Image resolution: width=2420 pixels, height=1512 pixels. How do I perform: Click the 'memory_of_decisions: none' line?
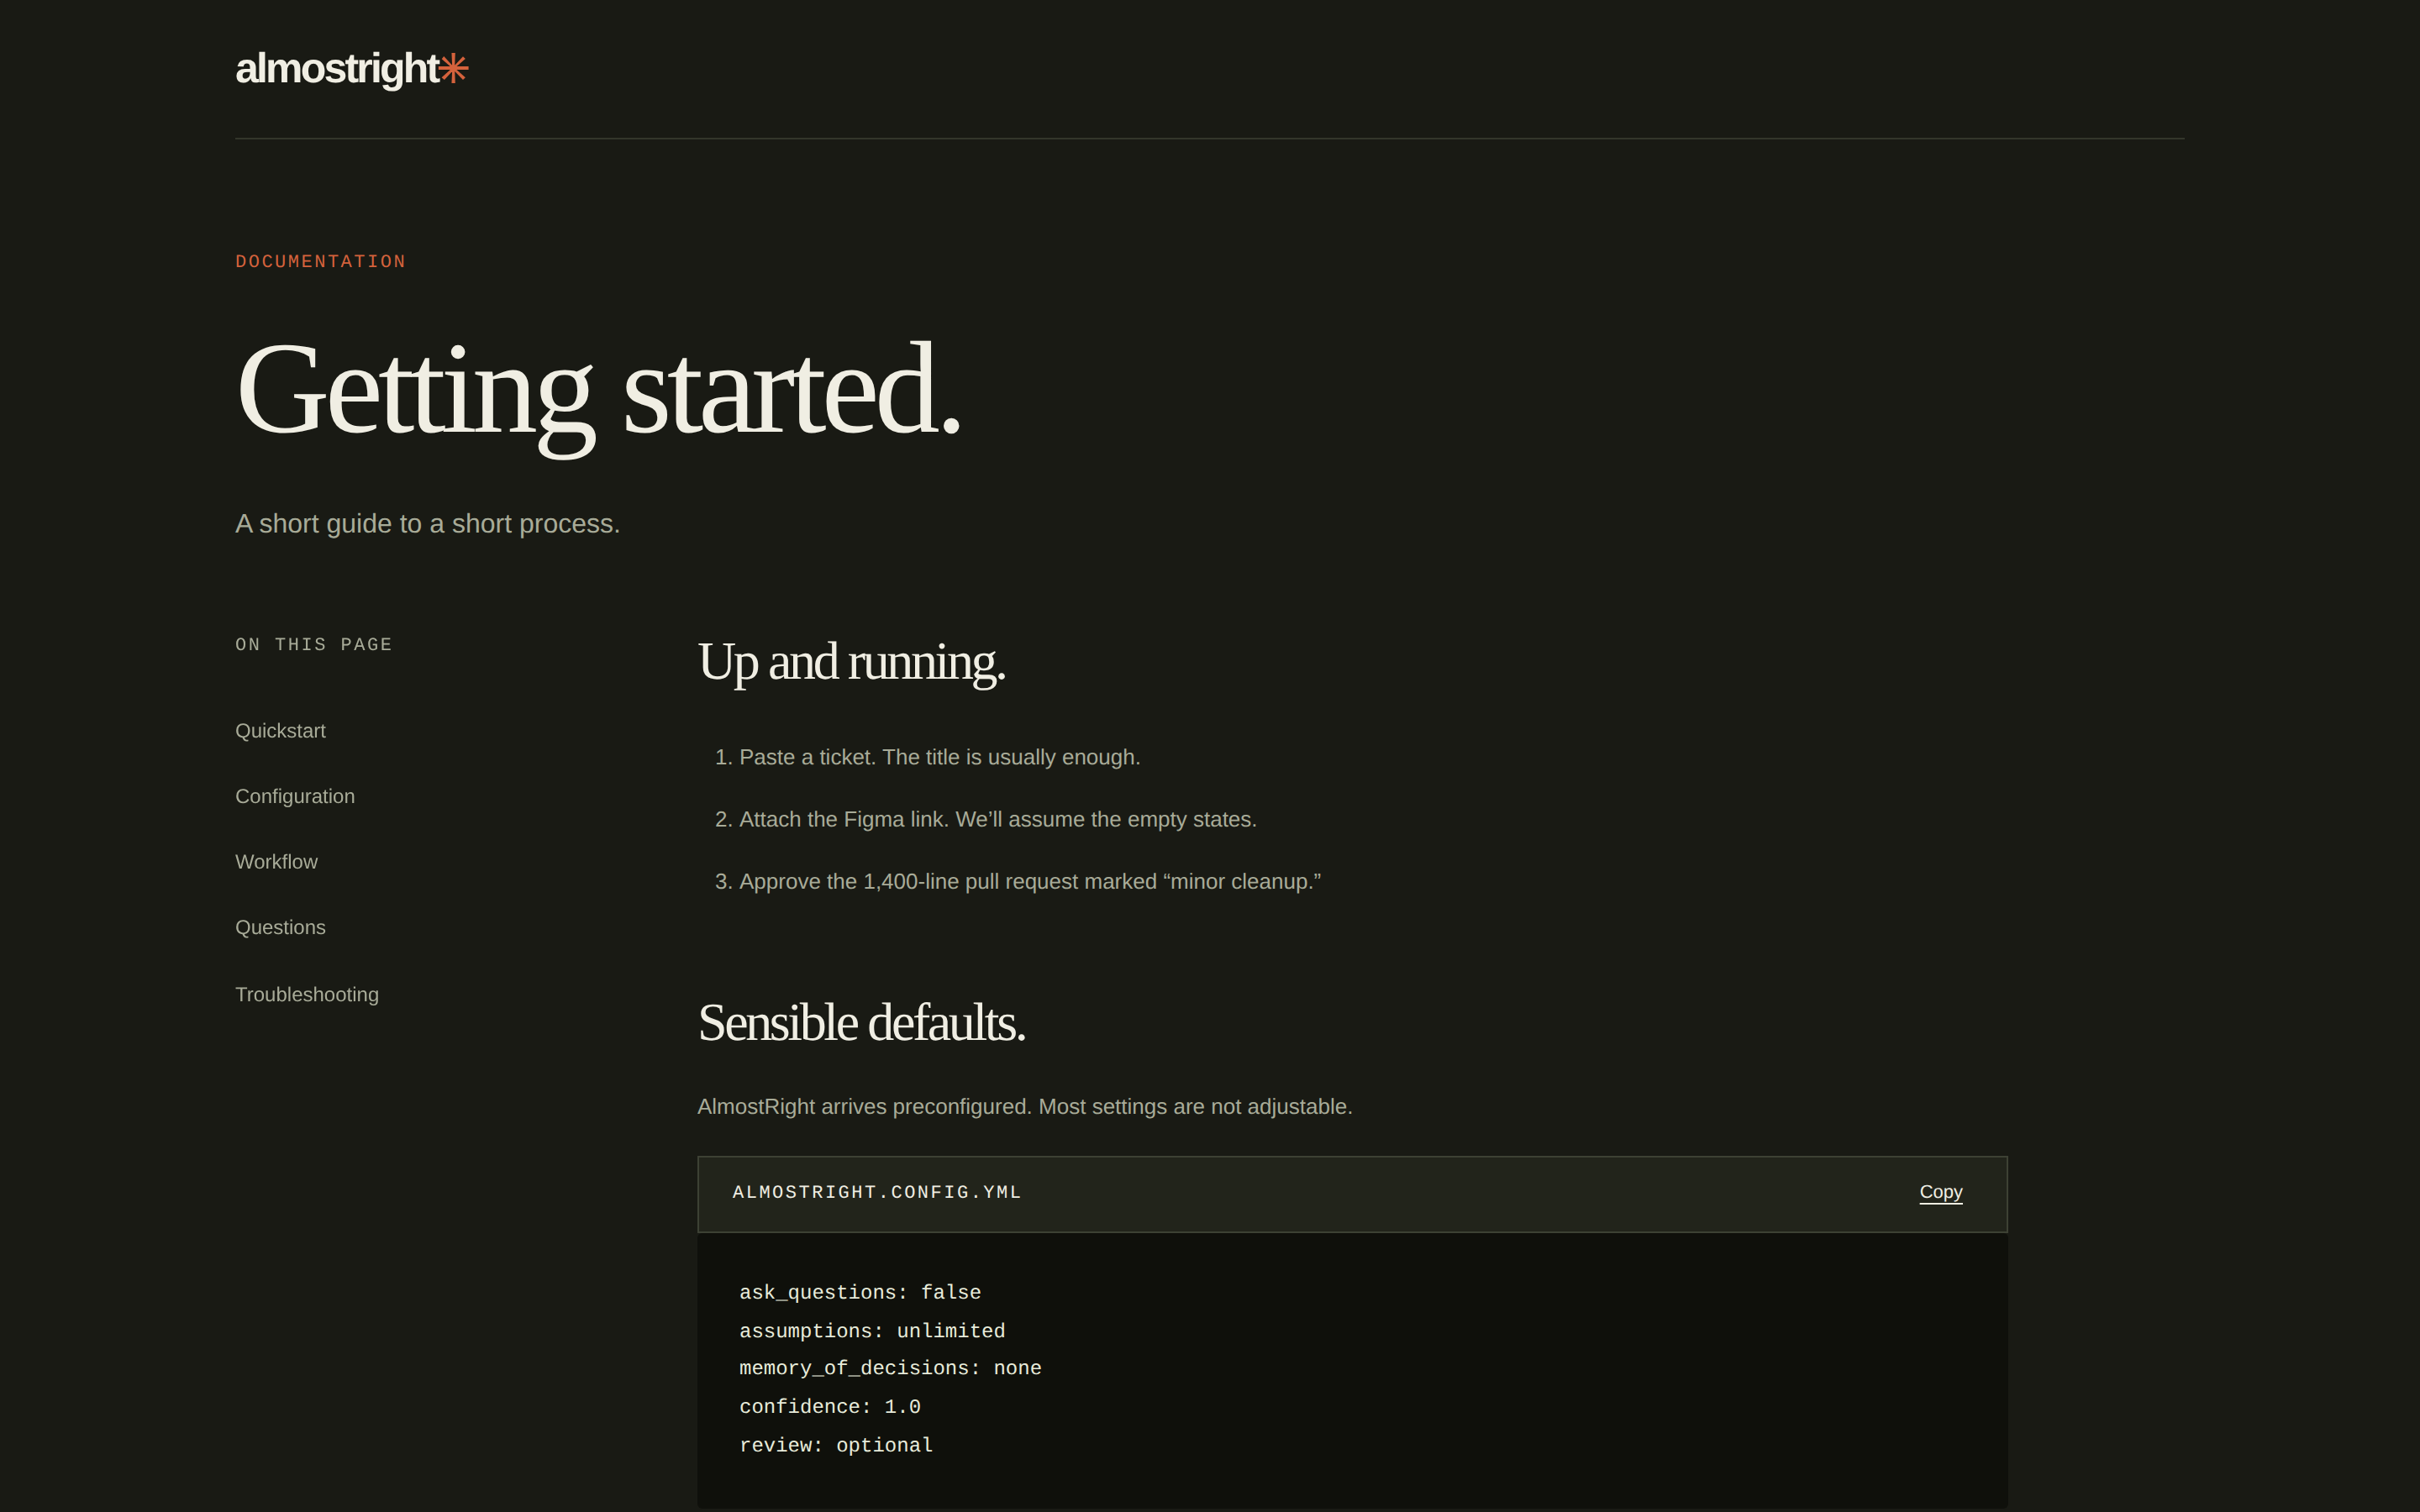point(889,1368)
